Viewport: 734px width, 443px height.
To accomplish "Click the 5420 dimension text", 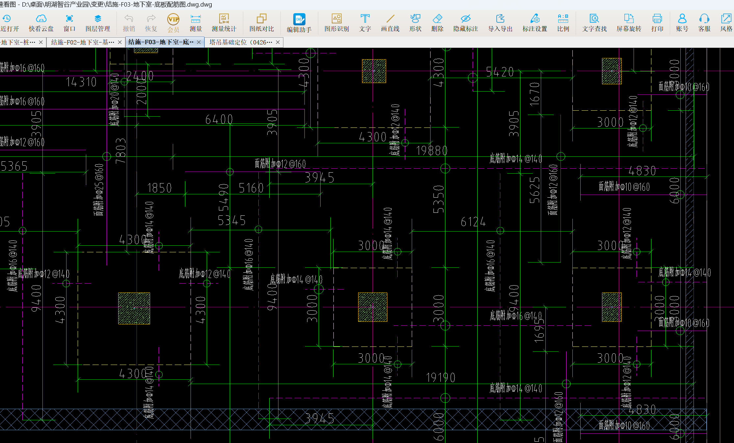I will click(x=500, y=72).
